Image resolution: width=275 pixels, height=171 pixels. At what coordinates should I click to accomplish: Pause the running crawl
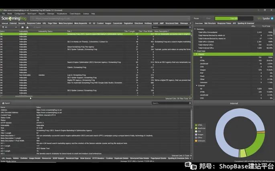pyautogui.click(x=196, y=18)
